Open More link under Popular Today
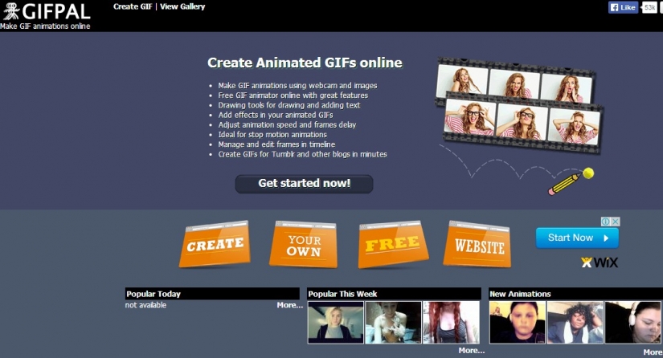Screen dimensions: 663x358 click(x=289, y=305)
